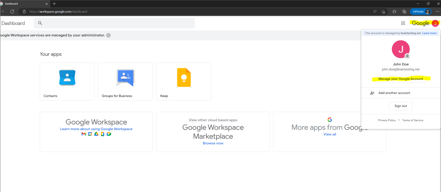Open the Read aloud icon in address bar

(375, 12)
